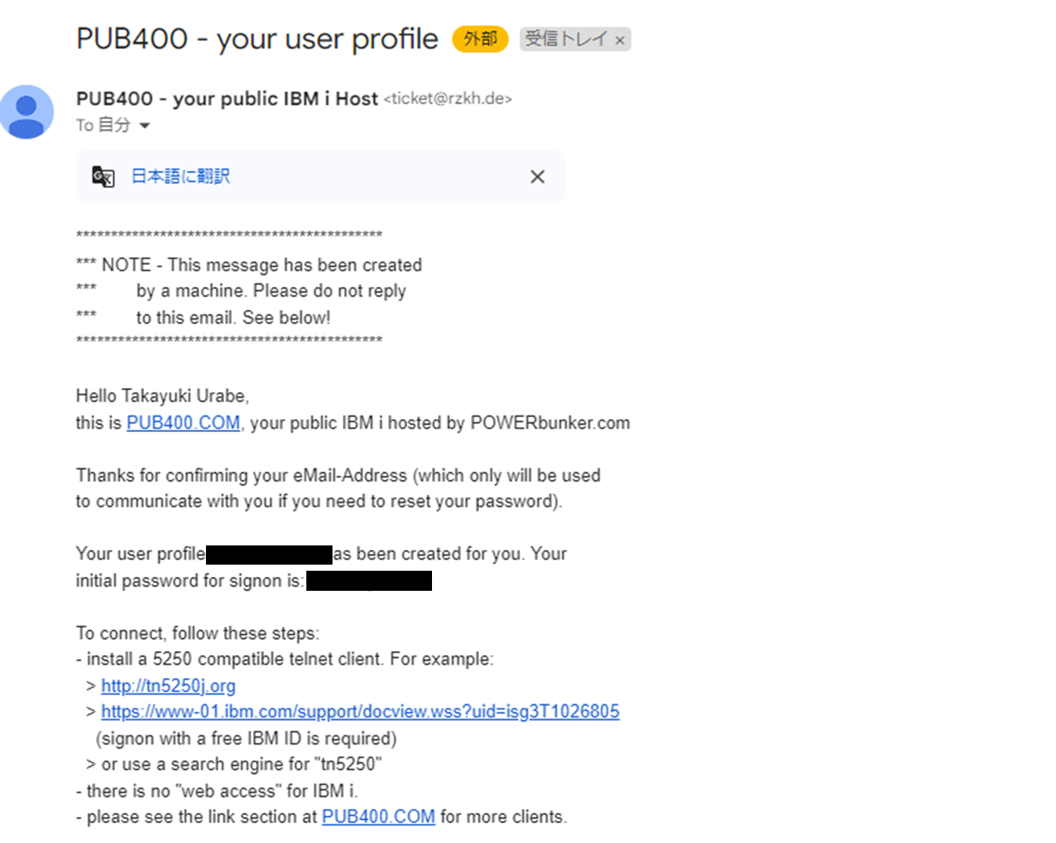Screen dimensions: 1056x843
Task: Remove the 受信トレイ label using its x
Action: 620,39
